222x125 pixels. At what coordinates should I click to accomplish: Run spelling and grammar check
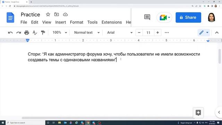pyautogui.click(x=35, y=33)
